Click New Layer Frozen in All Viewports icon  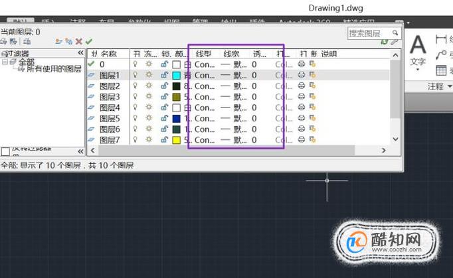pyautogui.click(x=69, y=42)
